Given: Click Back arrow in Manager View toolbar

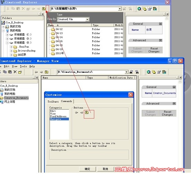Looking at the screenshot, I should [x=36, y=72].
